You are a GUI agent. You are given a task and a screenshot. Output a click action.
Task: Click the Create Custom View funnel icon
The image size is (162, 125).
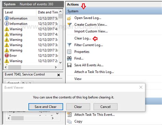pyautogui.click(x=69, y=24)
